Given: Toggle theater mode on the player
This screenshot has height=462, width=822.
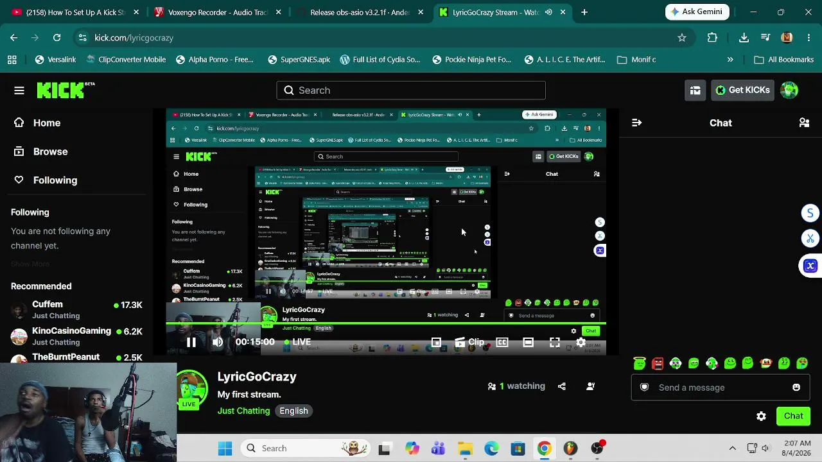Looking at the screenshot, I should coord(528,342).
